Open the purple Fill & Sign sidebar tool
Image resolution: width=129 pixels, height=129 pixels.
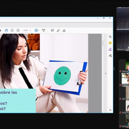(x=110, y=49)
